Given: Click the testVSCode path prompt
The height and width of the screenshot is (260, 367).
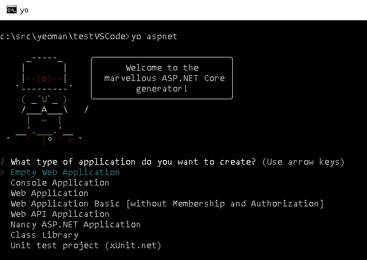Looking at the screenshot, I should tap(65, 37).
